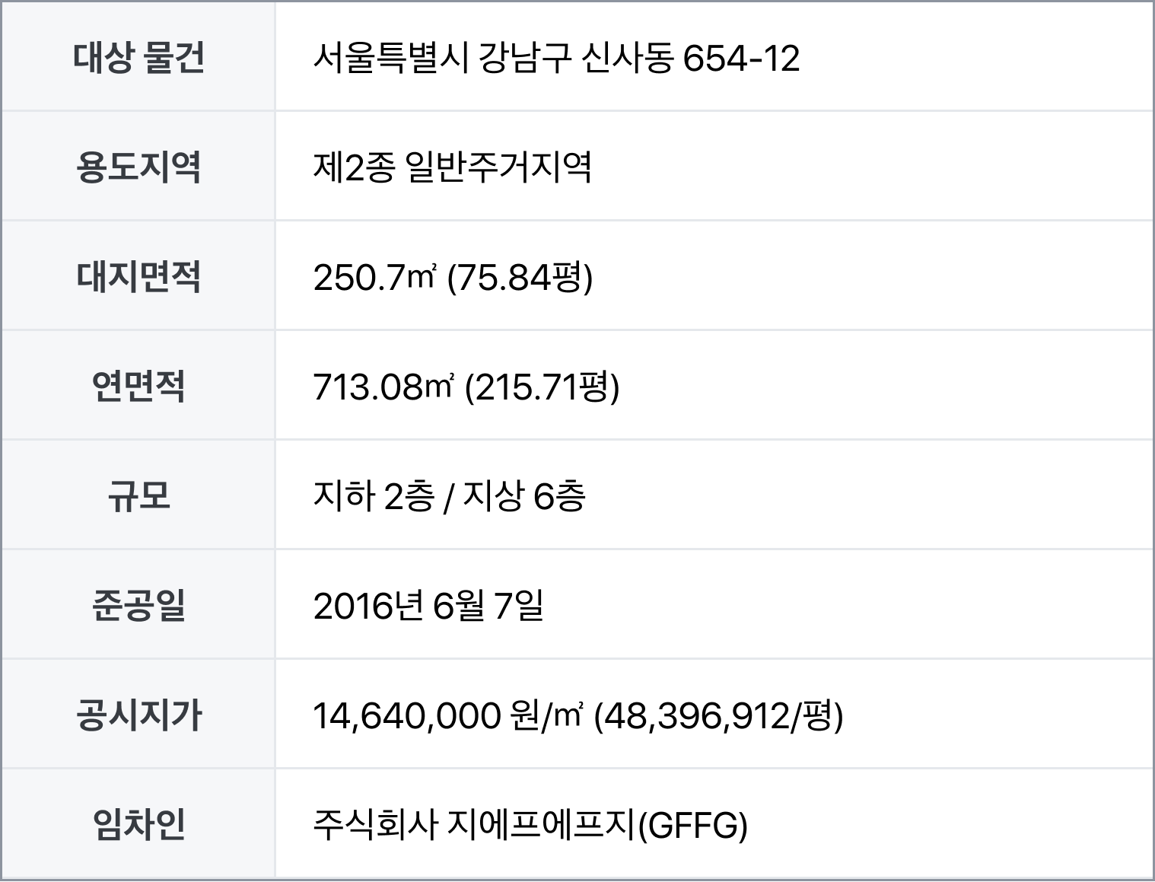Click the 규모 header cell

pyautogui.click(x=138, y=495)
